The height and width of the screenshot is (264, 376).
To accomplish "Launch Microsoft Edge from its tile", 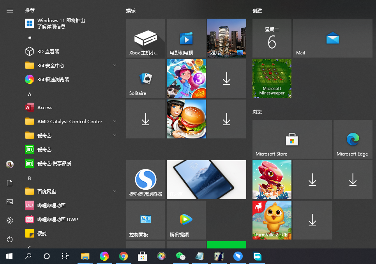I will [x=352, y=139].
